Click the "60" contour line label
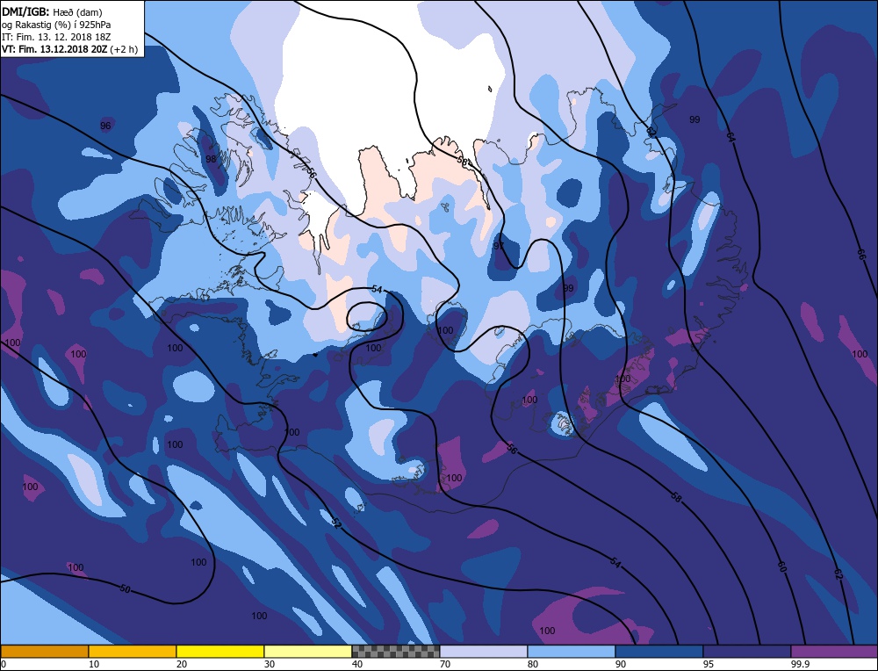Screen dimensions: 878x671 pyautogui.click(x=782, y=566)
